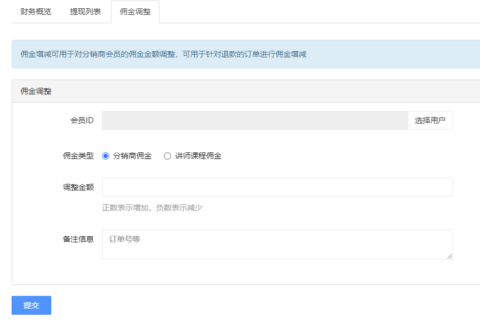This screenshot has height=323, width=480.
Task: Select the 分销商佣金 radio option
Action: (x=105, y=156)
